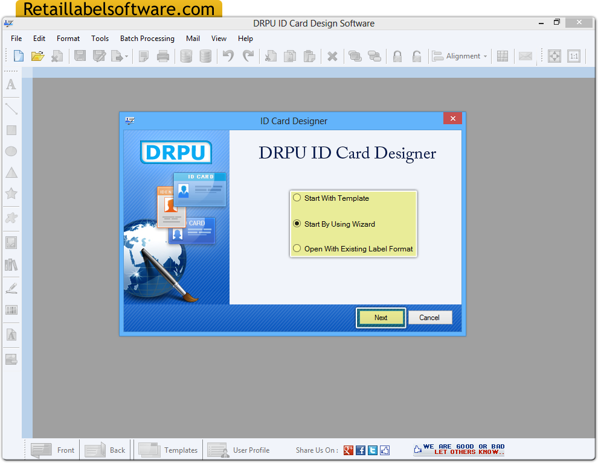598x463 pixels.
Task: Open the Tools menu
Action: point(100,39)
